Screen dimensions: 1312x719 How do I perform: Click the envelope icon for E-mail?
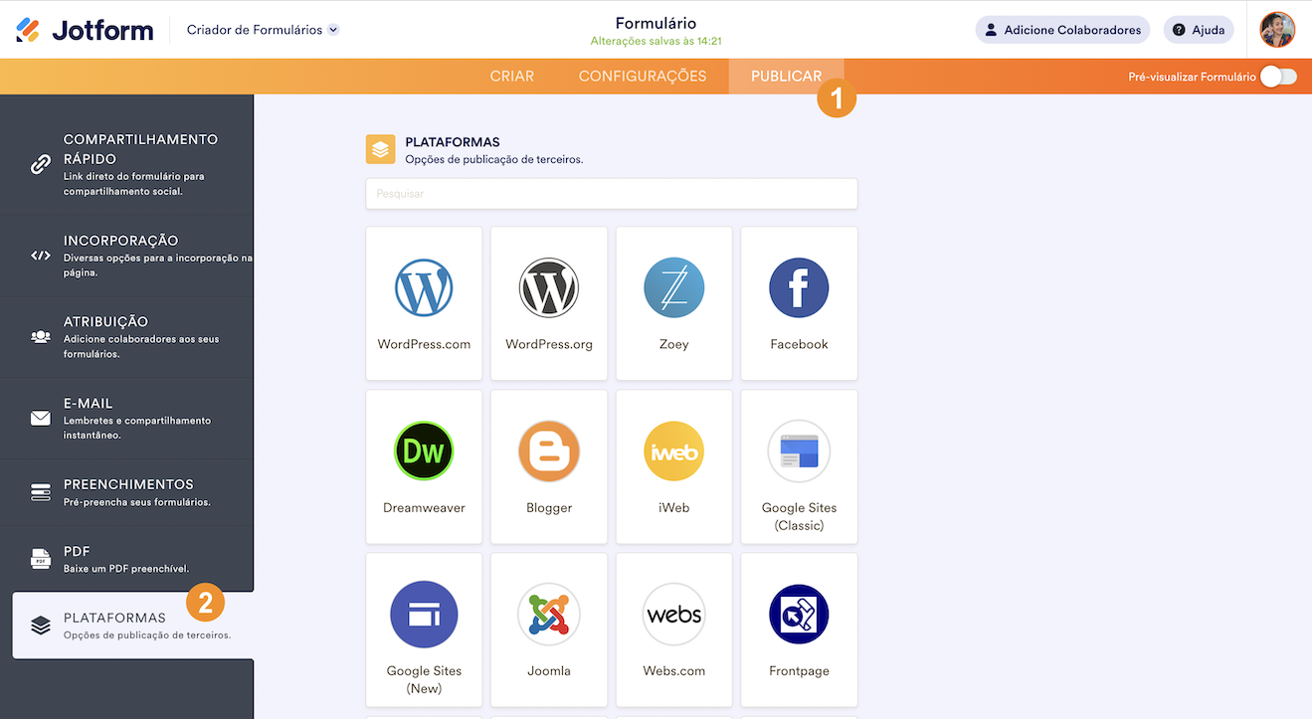pyautogui.click(x=41, y=419)
